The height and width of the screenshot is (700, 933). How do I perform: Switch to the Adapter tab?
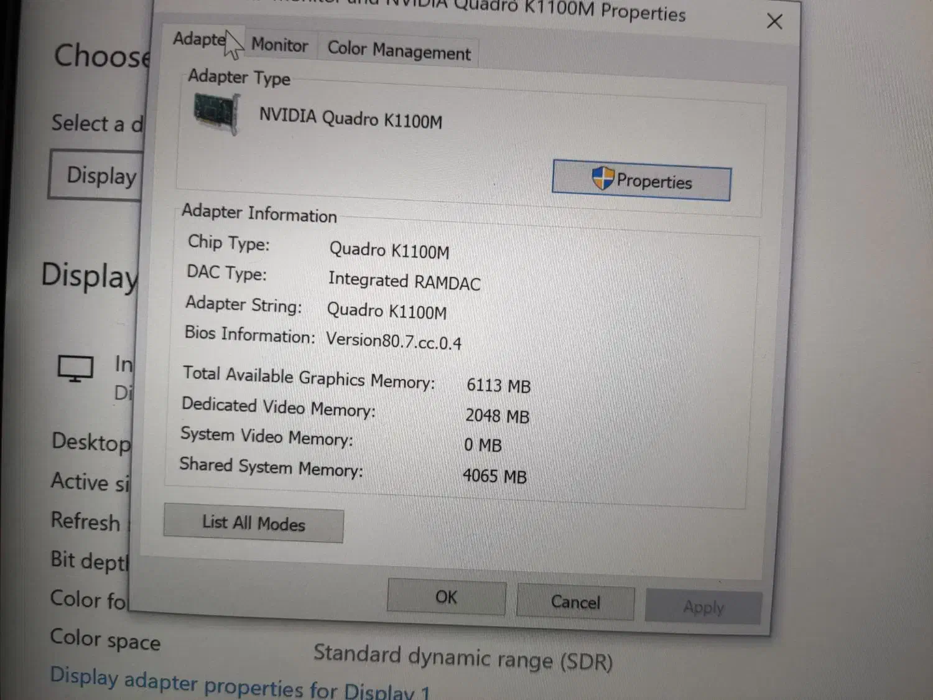(203, 40)
